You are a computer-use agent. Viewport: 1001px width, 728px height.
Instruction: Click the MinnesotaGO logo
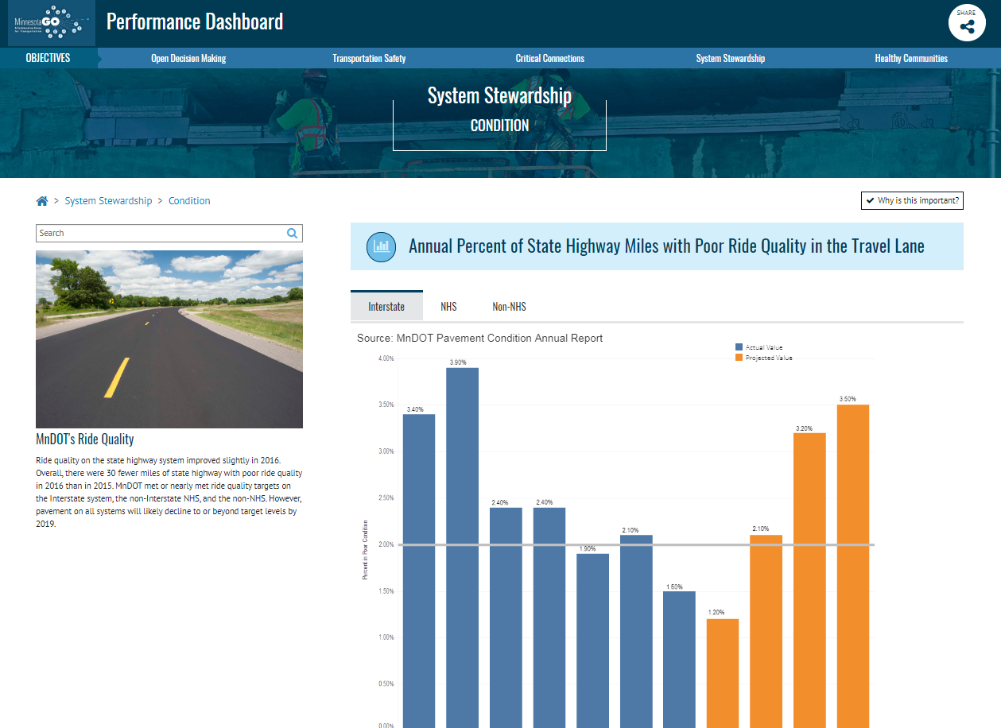[x=48, y=23]
